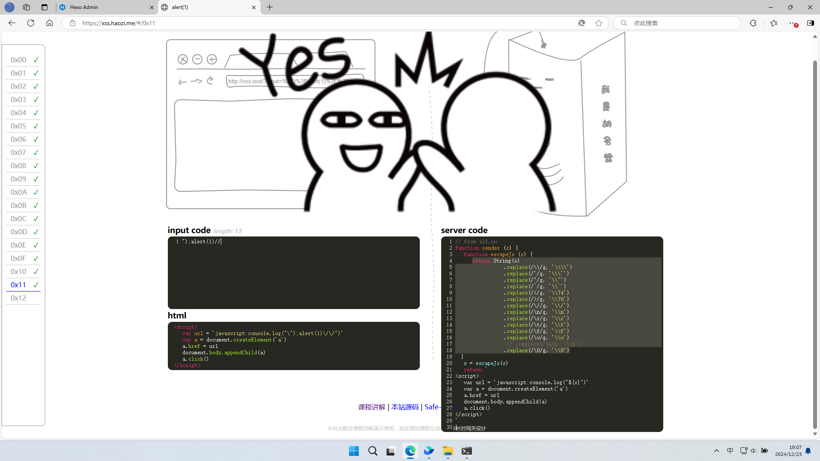820x461 pixels.
Task: Open level 0x0E in the sidebar
Action: [x=23, y=245]
